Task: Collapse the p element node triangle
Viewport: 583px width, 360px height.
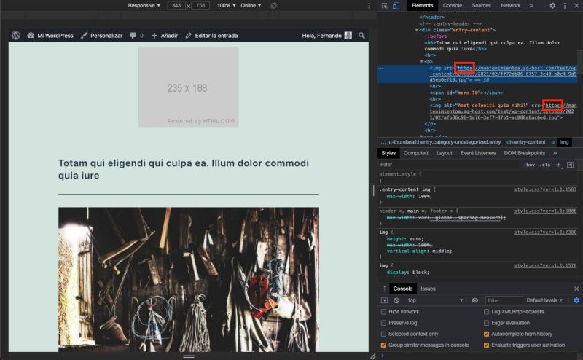Action: pyautogui.click(x=422, y=61)
